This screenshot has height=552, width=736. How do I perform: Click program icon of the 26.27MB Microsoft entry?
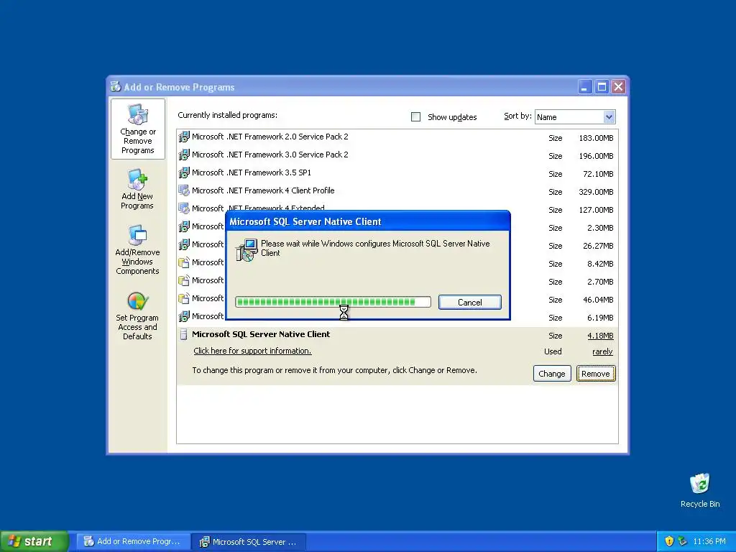coord(184,244)
